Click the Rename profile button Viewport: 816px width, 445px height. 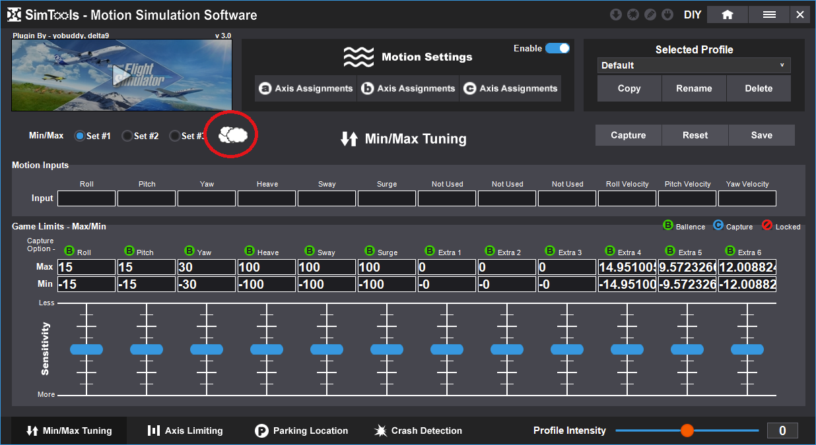[694, 88]
